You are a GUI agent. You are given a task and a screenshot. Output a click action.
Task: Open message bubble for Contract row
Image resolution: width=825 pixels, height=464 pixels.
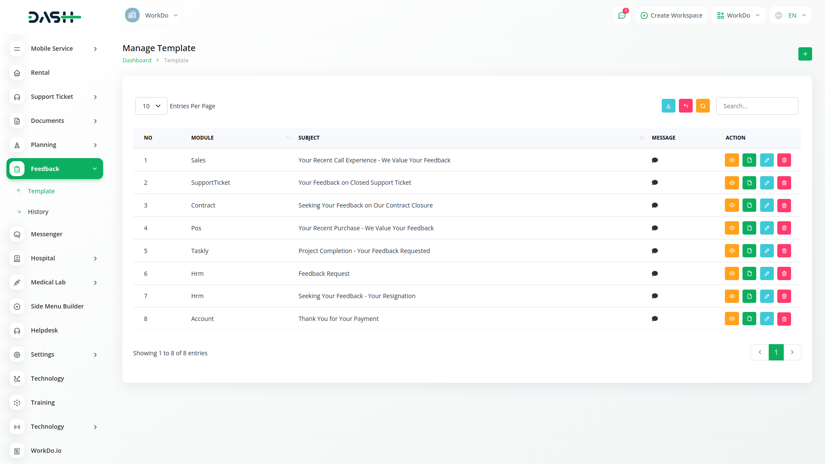[x=654, y=205]
